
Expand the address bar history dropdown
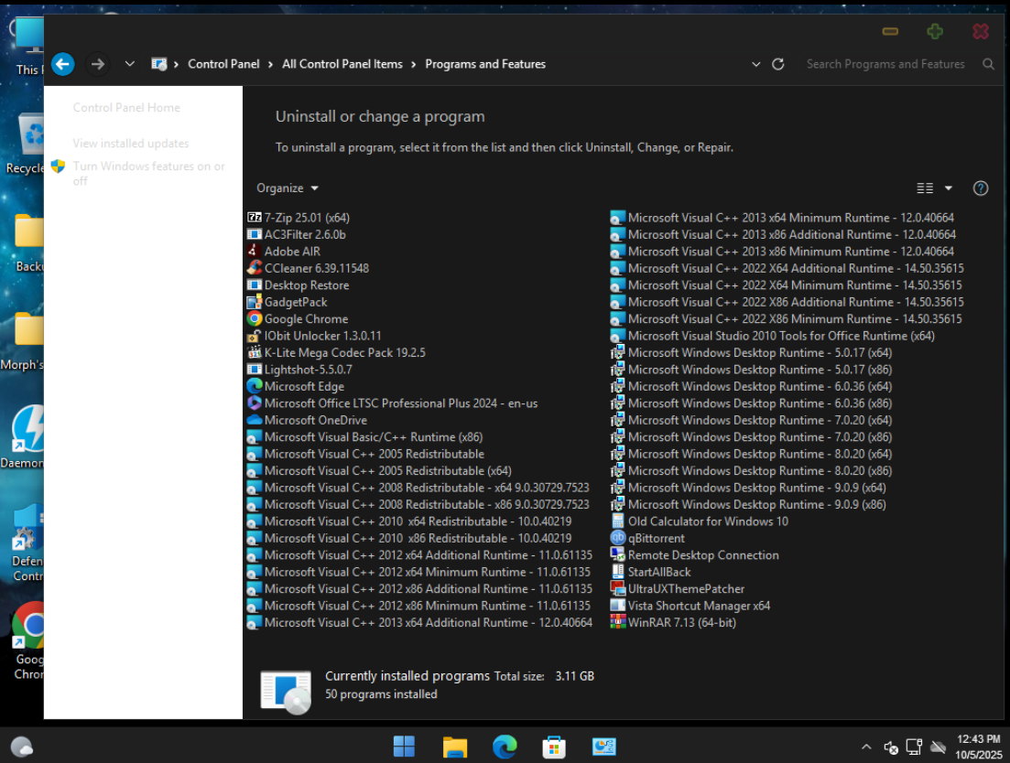coord(755,64)
